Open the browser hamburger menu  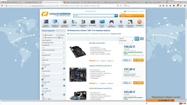(x=185, y=6)
